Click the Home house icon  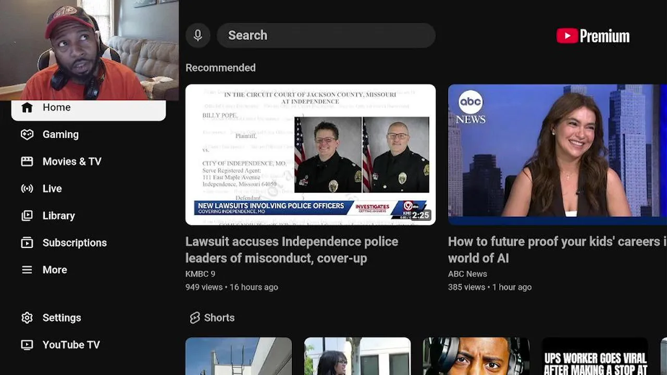(27, 107)
